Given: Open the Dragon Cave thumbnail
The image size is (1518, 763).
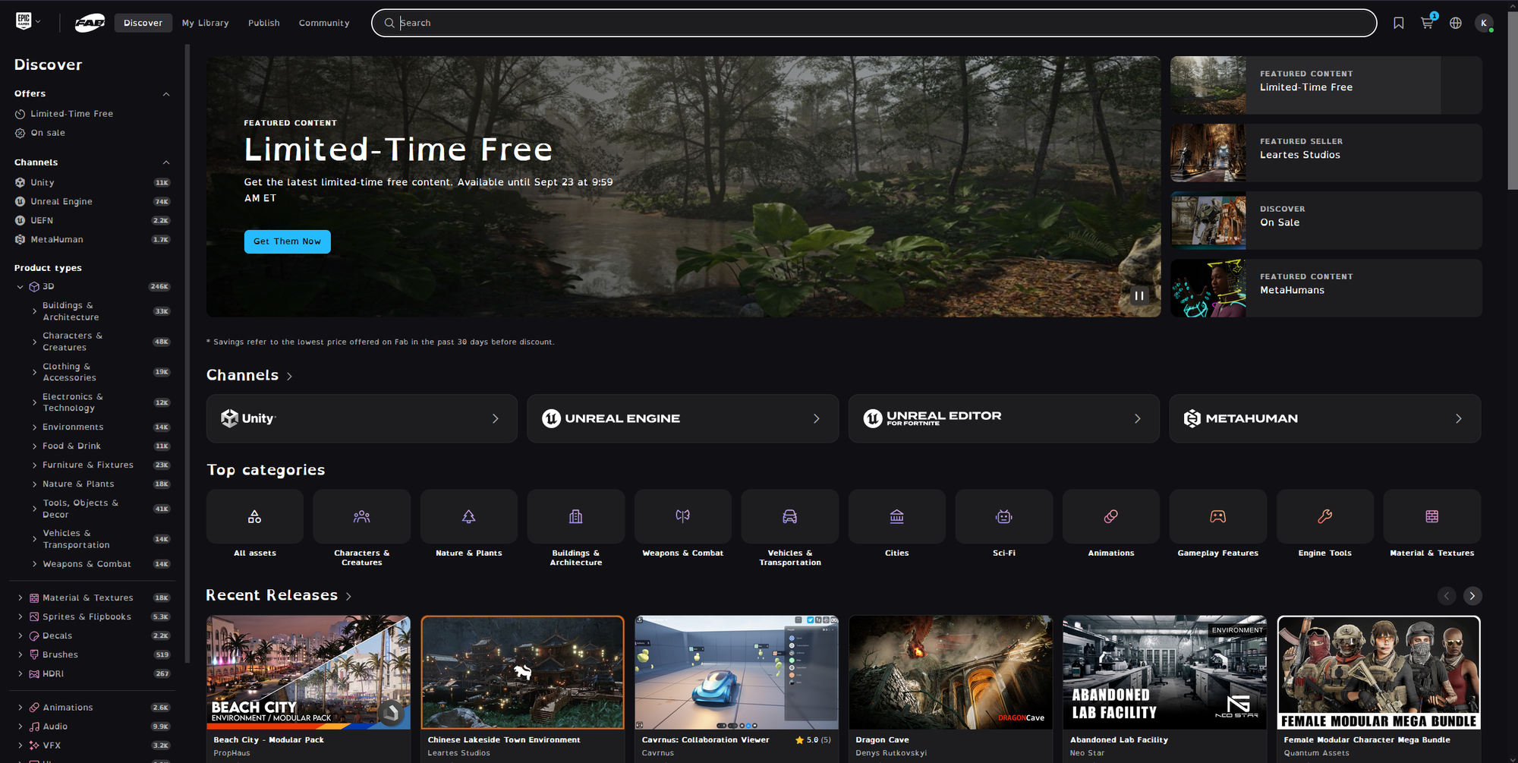Looking at the screenshot, I should (951, 673).
